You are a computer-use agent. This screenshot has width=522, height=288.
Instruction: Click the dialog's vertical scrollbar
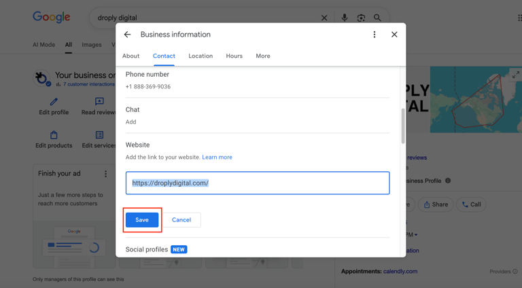tap(403, 126)
